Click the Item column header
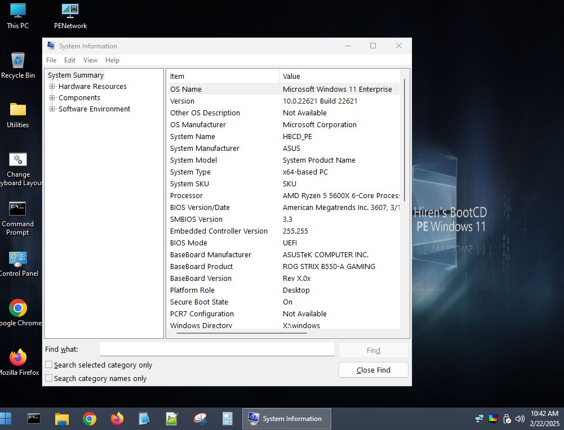This screenshot has width=564, height=430. (x=224, y=76)
